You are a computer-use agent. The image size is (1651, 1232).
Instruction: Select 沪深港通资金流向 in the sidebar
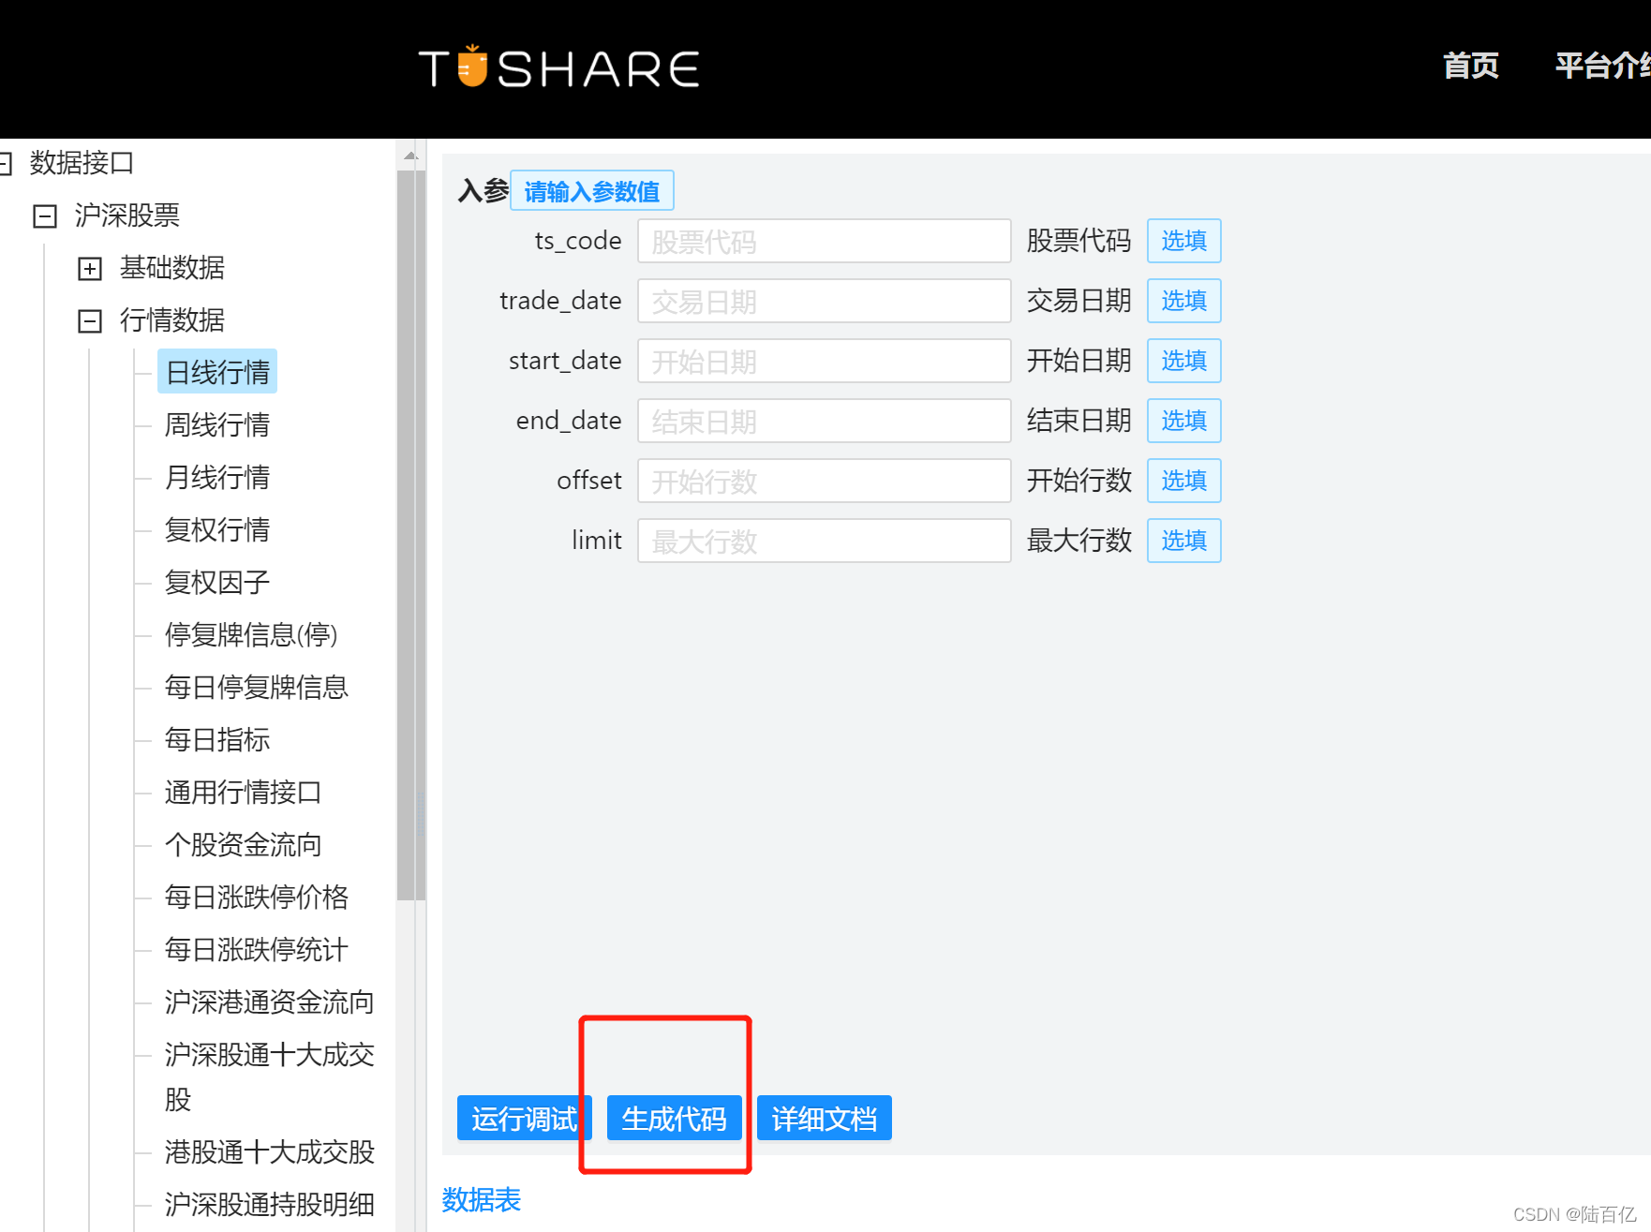[269, 1002]
